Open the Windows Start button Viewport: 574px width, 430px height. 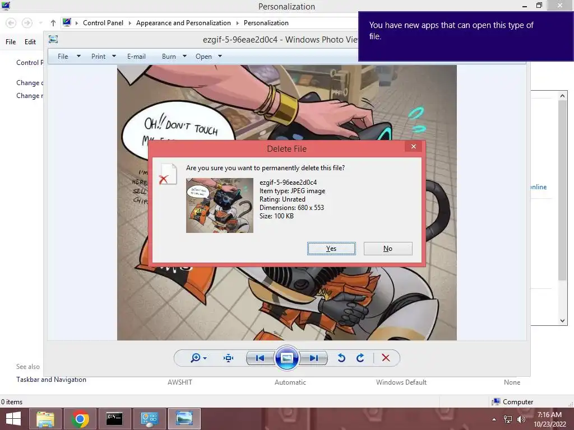pyautogui.click(x=13, y=419)
